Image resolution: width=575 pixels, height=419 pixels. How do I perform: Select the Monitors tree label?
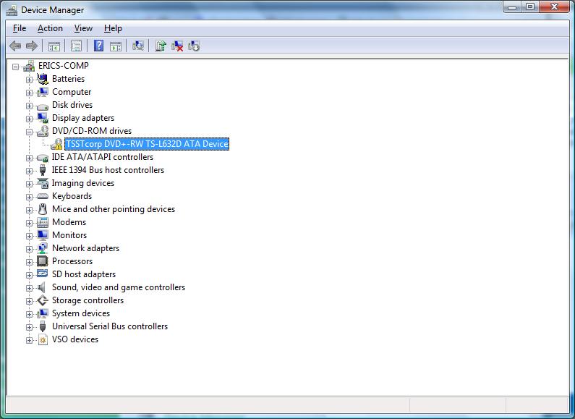(69, 235)
